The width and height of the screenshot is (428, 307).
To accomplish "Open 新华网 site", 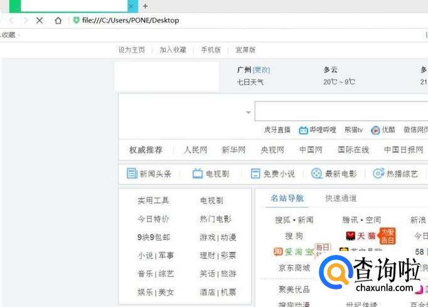I will click(x=233, y=150).
